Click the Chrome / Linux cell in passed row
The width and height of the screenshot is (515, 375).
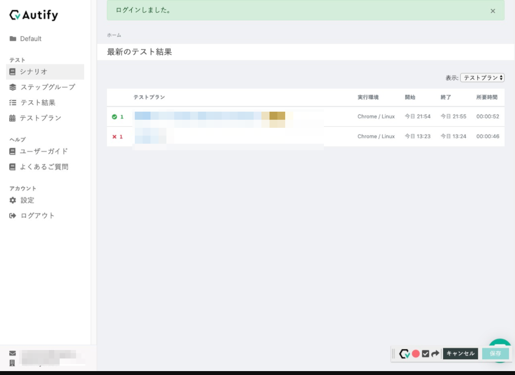[x=376, y=117]
